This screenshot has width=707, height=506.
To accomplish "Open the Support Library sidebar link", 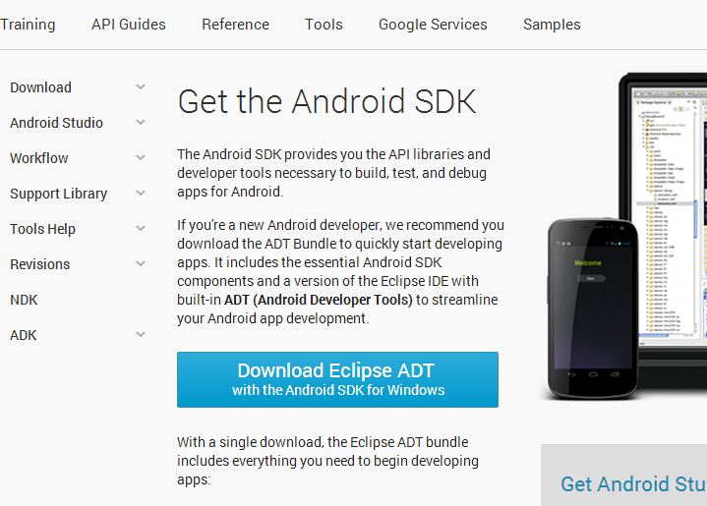I will click(59, 194).
